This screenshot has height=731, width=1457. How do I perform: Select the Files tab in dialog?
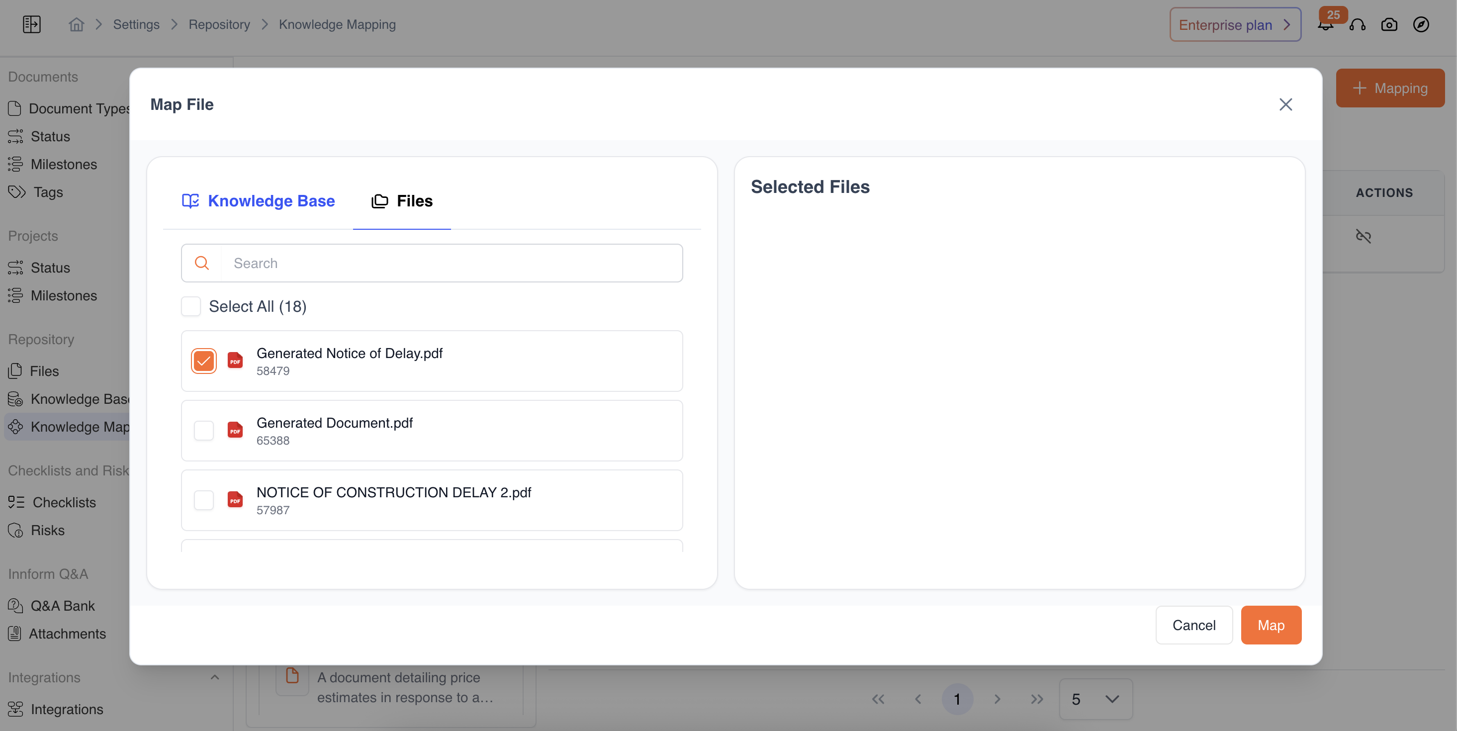tap(402, 201)
